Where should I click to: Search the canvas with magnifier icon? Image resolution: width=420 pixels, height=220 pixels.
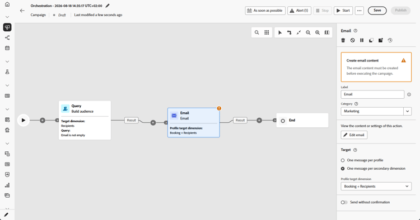coord(256,32)
